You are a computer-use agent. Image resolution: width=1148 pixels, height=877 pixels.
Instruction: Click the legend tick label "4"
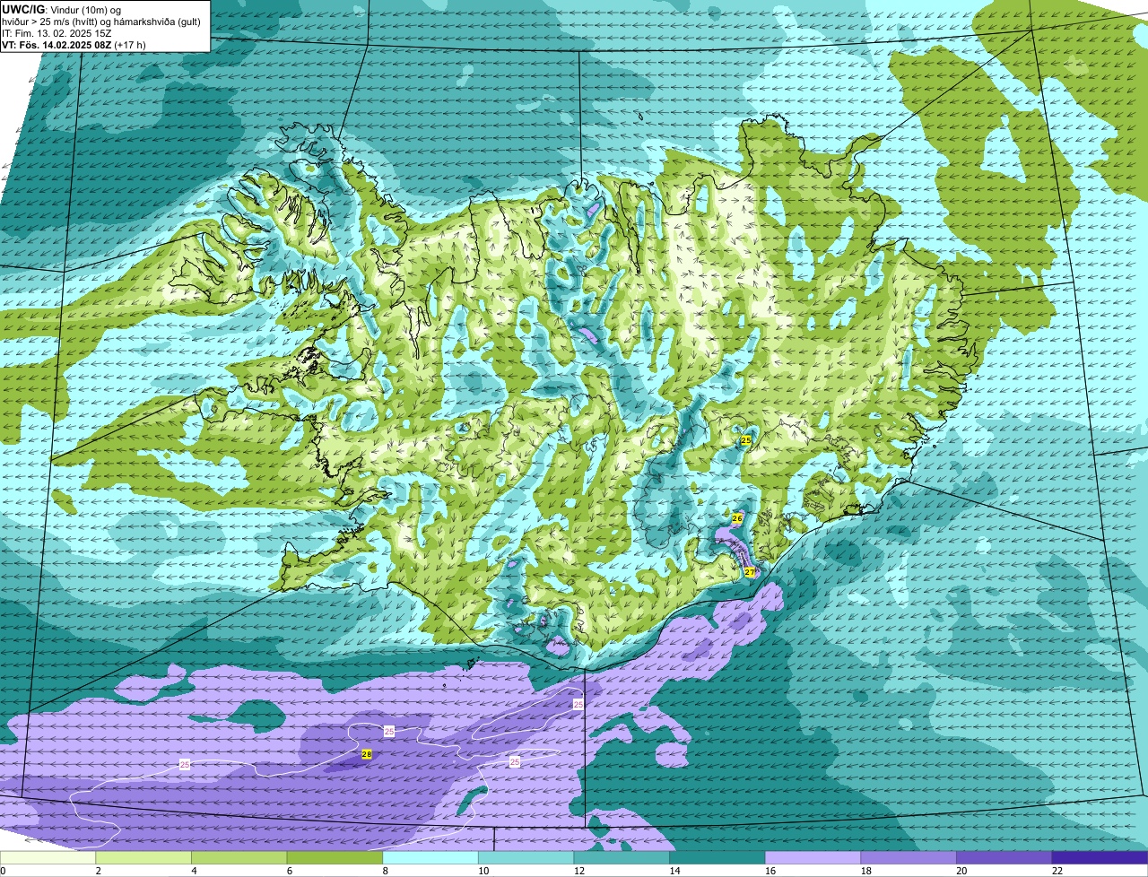194,871
